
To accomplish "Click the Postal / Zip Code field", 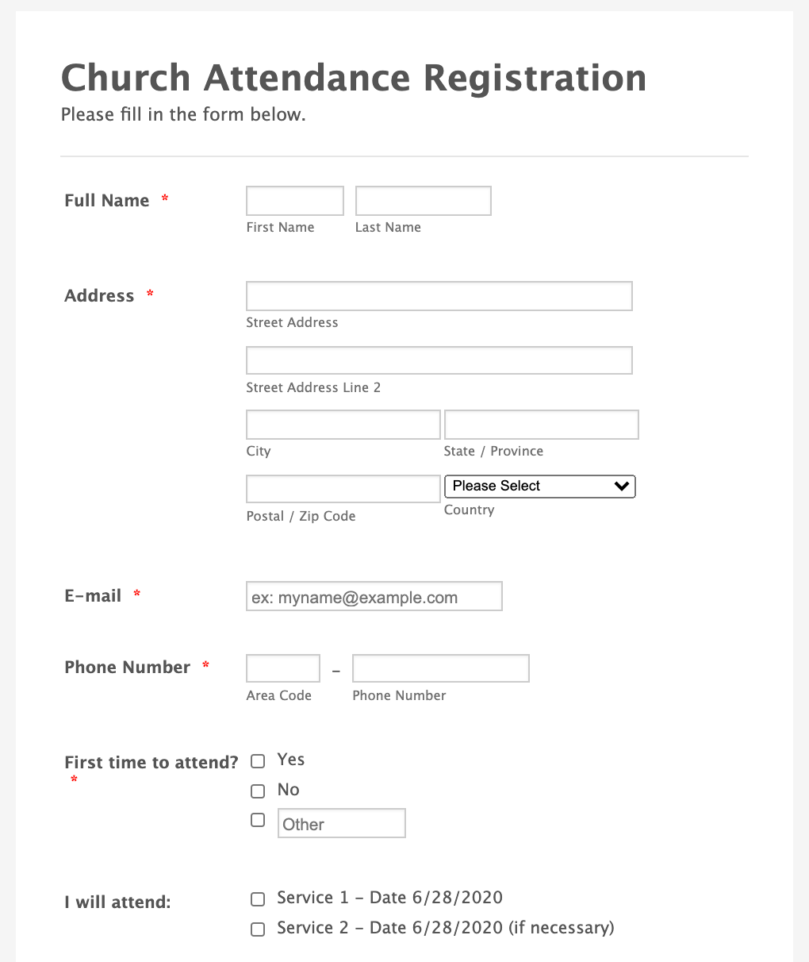I will pos(343,489).
